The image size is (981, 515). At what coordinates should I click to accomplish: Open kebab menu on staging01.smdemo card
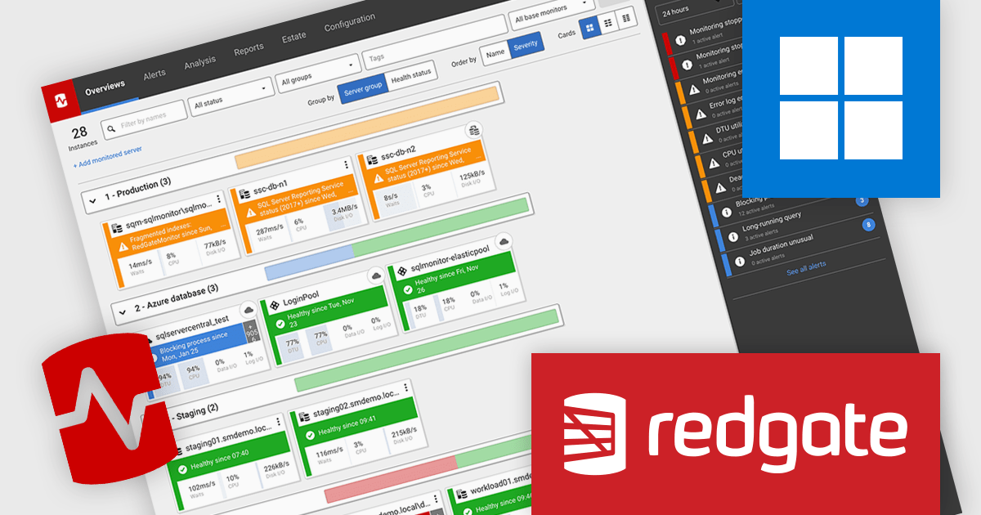click(279, 421)
